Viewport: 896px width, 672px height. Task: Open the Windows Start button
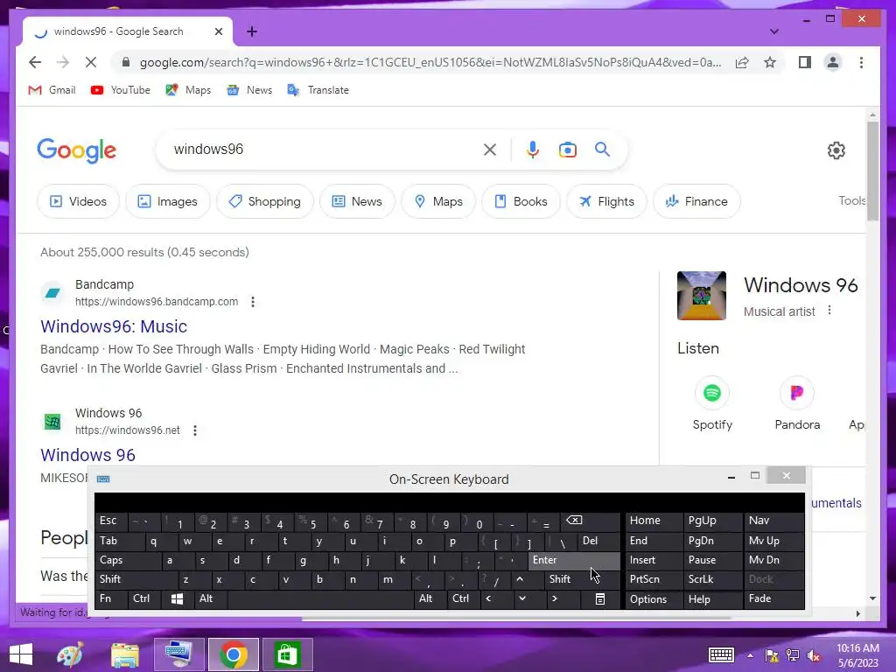point(21,654)
